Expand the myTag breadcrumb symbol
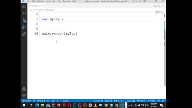This screenshot has height=108, width=192. point(50,10)
